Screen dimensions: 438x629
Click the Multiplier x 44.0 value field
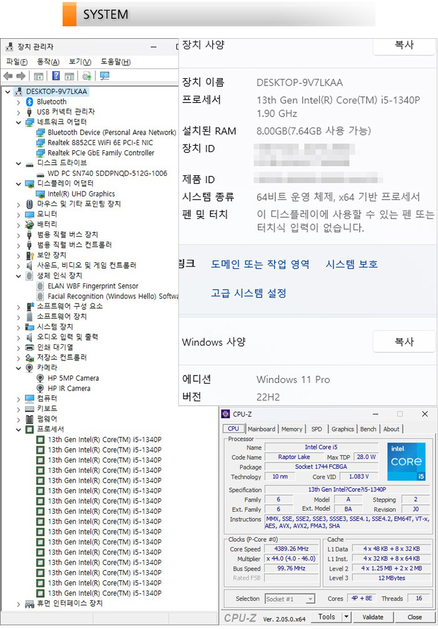click(291, 558)
